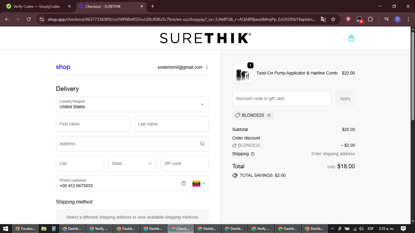Switch to the Facebook taskbar window
This screenshot has height=233, width=415.
tap(25, 229)
